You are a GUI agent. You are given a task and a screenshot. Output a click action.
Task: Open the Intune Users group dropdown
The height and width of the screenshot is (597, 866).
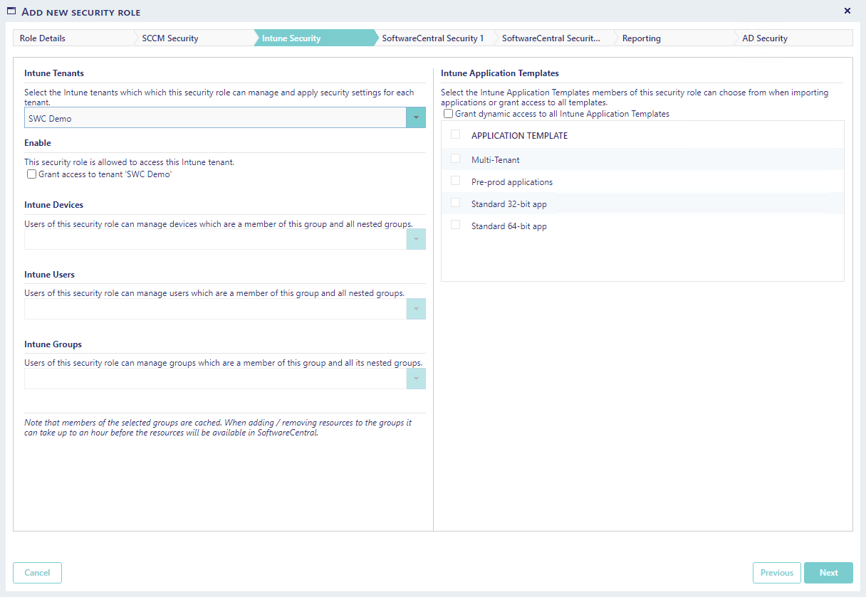tap(415, 309)
